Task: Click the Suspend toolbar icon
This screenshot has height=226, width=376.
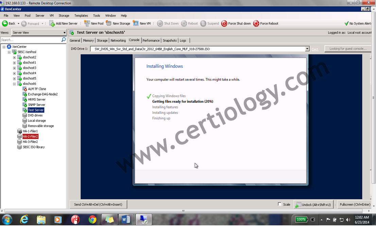Action: [x=203, y=23]
